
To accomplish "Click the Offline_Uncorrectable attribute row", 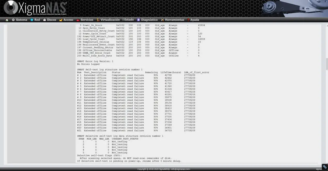I will [141, 50].
